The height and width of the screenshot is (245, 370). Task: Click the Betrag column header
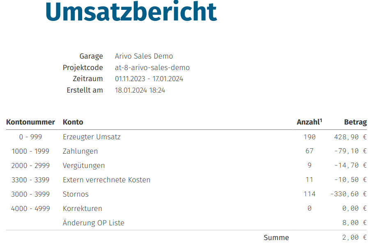355,122
